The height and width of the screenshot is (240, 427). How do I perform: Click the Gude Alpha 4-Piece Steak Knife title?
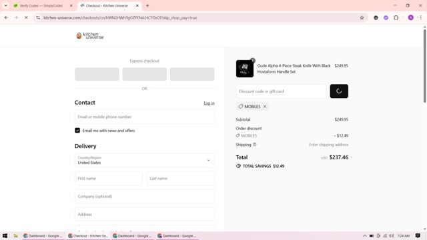[294, 69]
